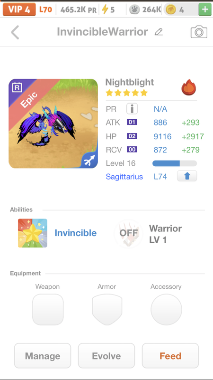Click the Level 16 progress bar
The height and width of the screenshot is (380, 213).
[x=175, y=163]
